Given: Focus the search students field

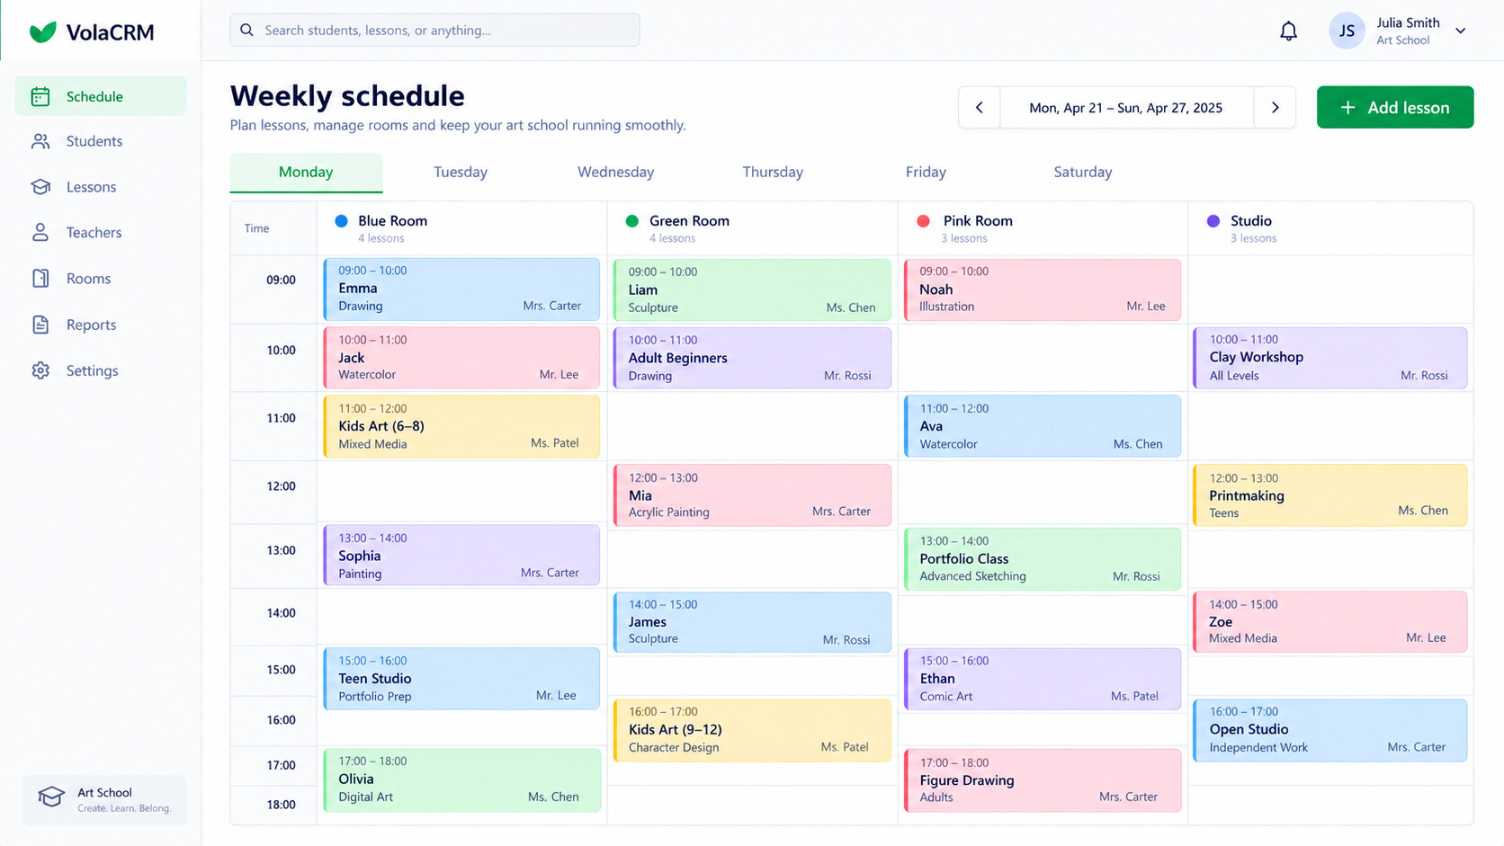Looking at the screenshot, I should [x=434, y=30].
